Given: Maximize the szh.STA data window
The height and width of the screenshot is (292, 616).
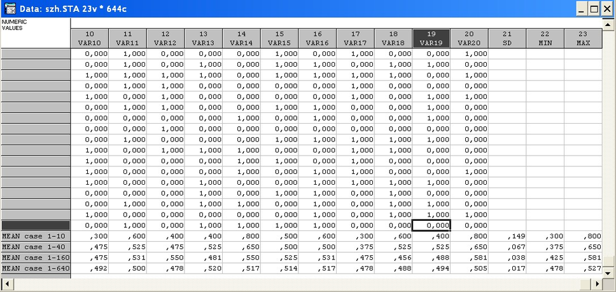Looking at the screenshot, I should [x=594, y=9].
